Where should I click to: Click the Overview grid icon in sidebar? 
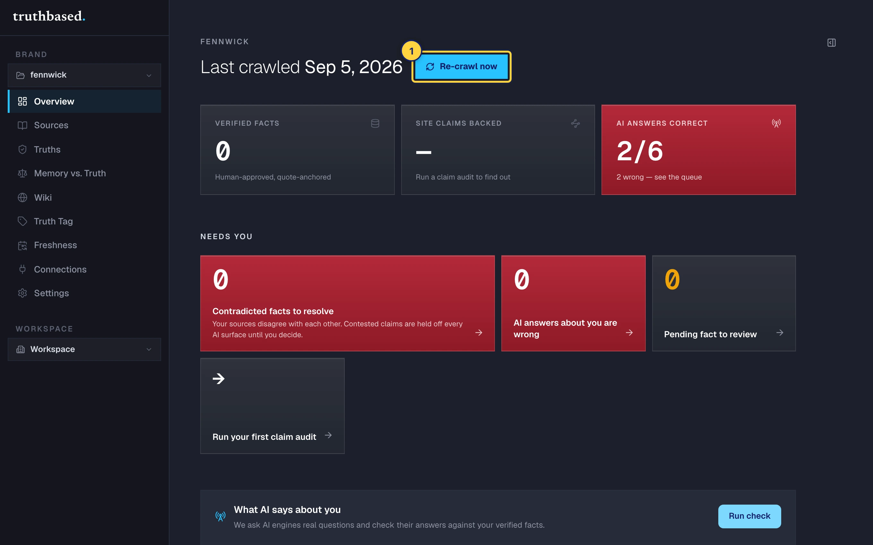(22, 101)
